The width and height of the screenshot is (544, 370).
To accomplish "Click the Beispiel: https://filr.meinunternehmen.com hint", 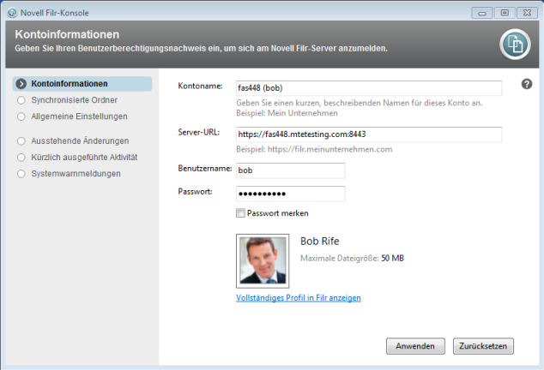I will tap(314, 149).
